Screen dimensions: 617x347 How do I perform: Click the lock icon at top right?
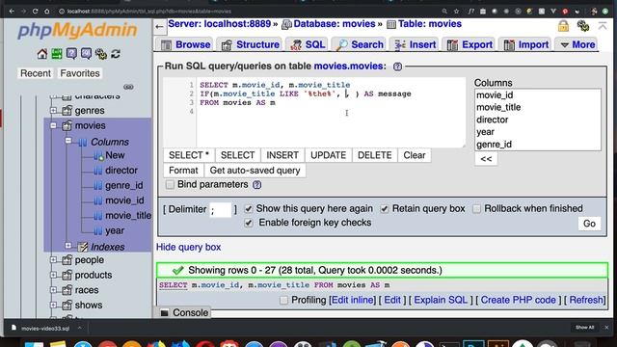[x=563, y=26]
